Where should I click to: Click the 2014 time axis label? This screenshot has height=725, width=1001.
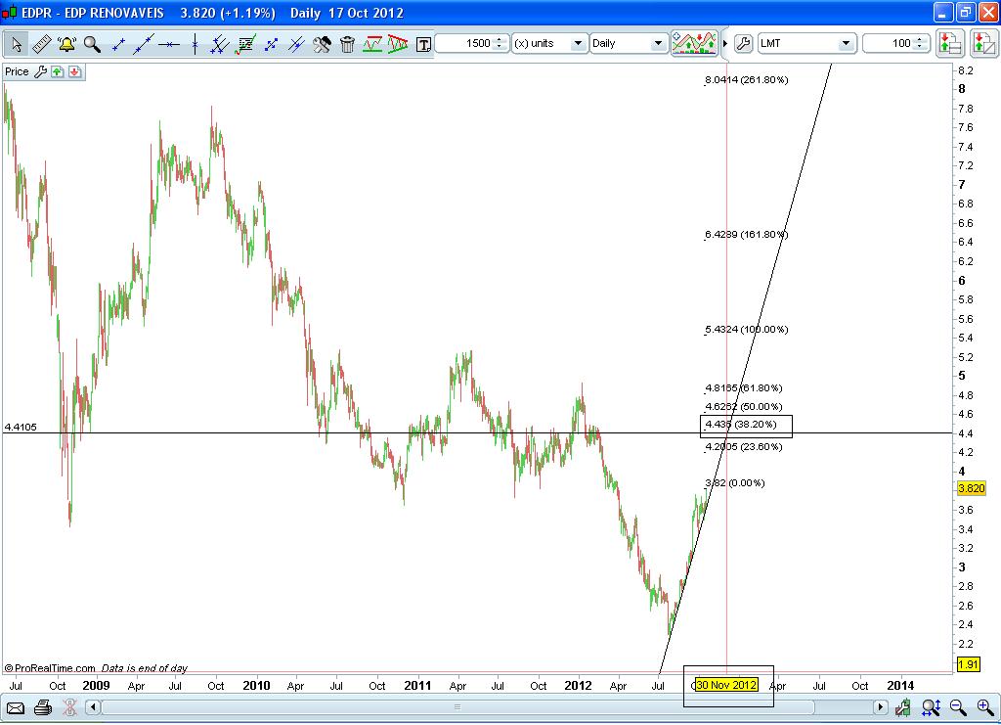(900, 686)
